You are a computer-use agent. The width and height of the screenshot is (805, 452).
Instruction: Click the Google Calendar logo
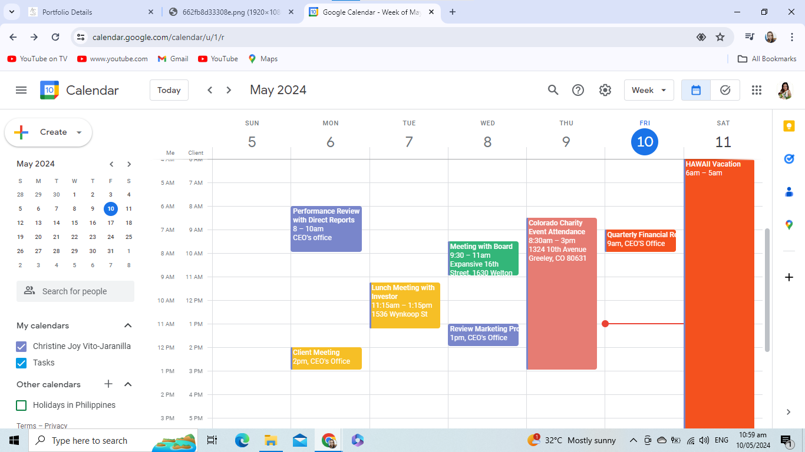(50, 90)
